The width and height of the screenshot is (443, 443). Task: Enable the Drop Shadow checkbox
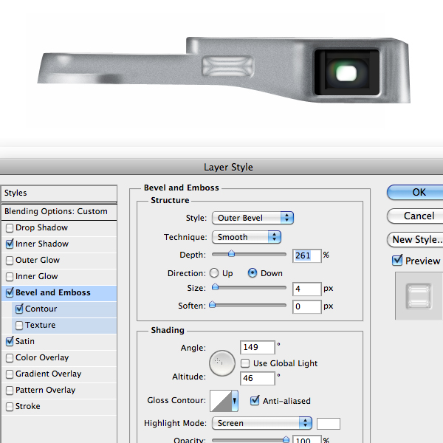click(10, 228)
